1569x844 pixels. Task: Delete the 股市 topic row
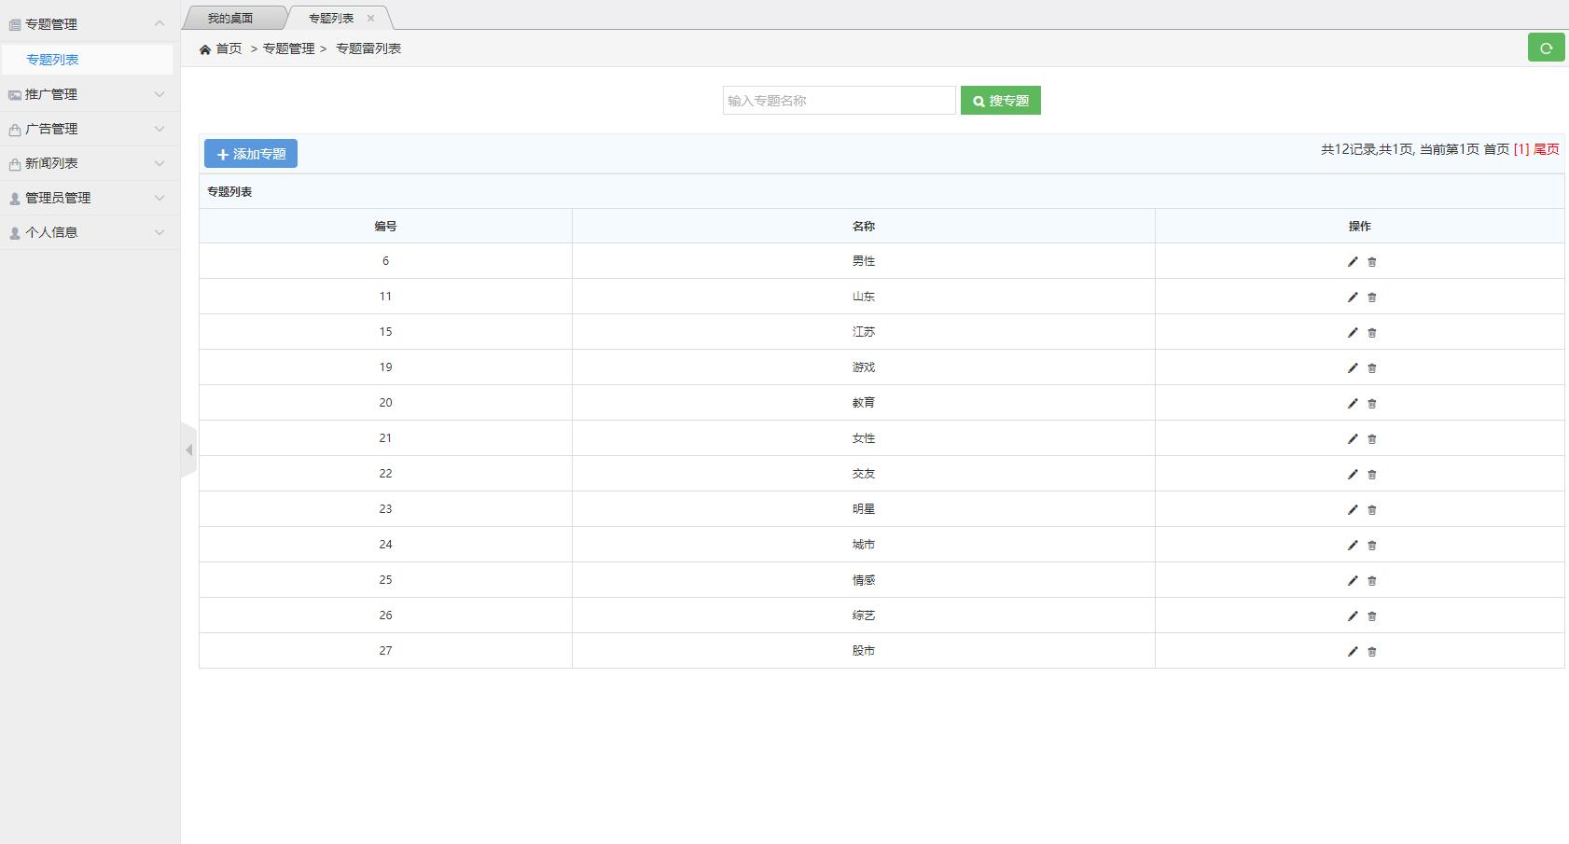pyautogui.click(x=1371, y=652)
